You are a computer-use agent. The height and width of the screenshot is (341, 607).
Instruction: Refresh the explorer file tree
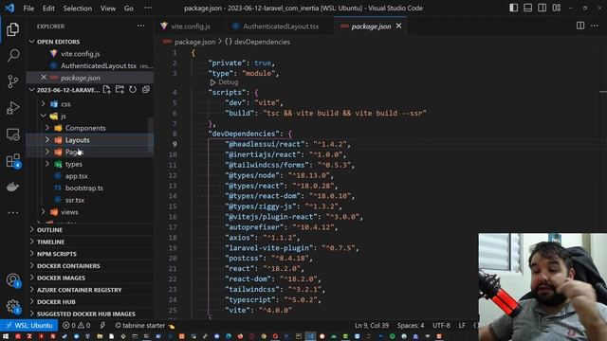point(133,90)
